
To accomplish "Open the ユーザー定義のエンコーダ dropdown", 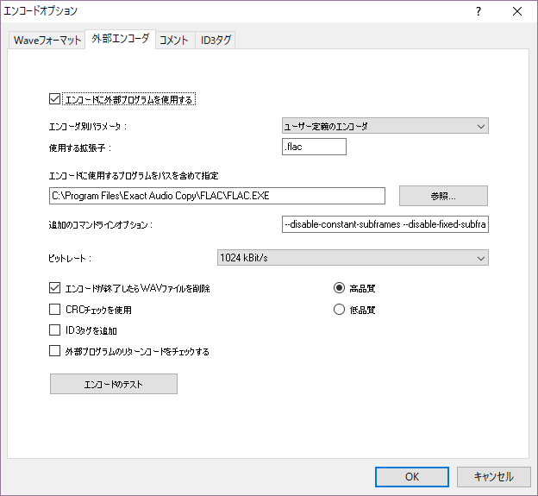I will pos(385,126).
